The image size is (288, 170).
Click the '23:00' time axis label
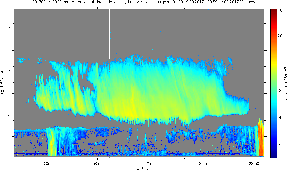click(x=254, y=164)
